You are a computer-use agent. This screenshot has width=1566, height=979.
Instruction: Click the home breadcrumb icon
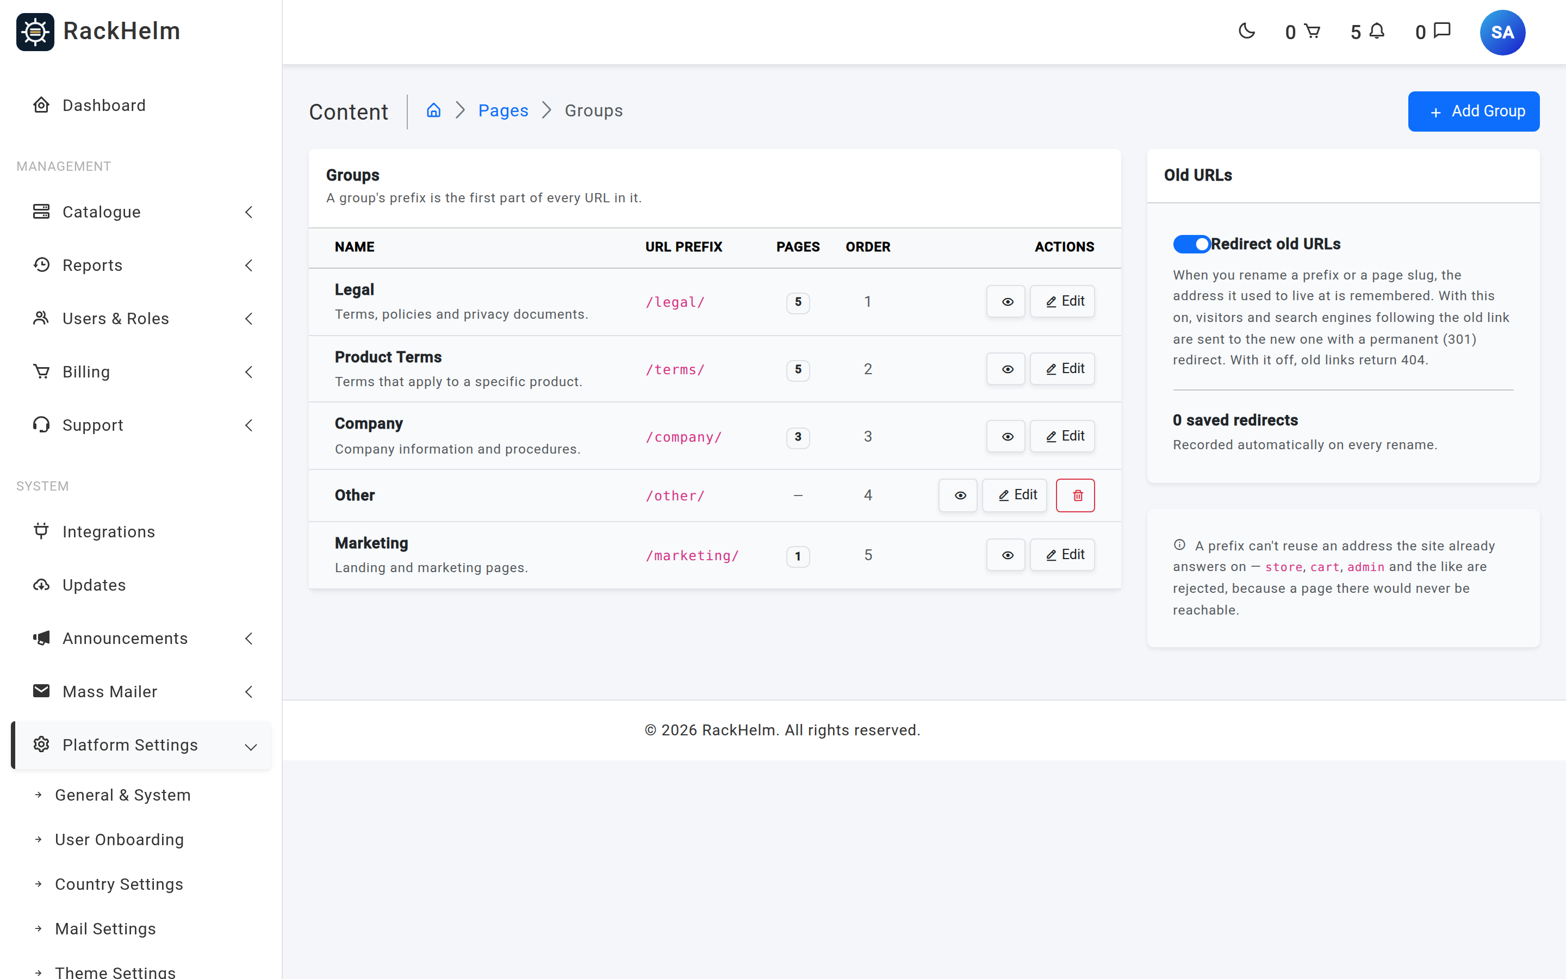pyautogui.click(x=433, y=110)
